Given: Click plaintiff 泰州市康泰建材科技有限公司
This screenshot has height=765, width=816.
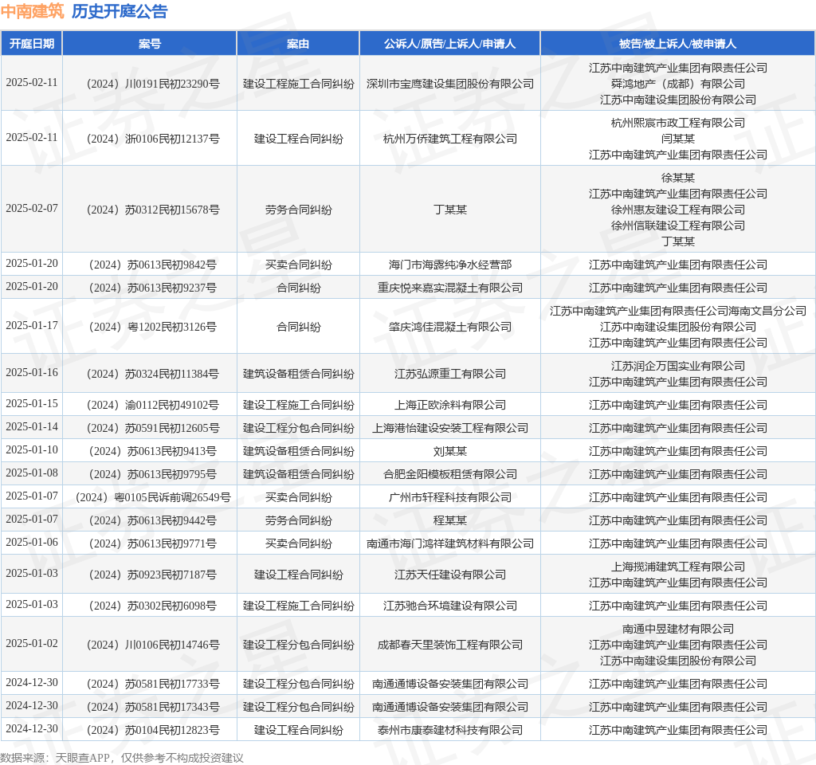Looking at the screenshot, I should pos(450,731).
